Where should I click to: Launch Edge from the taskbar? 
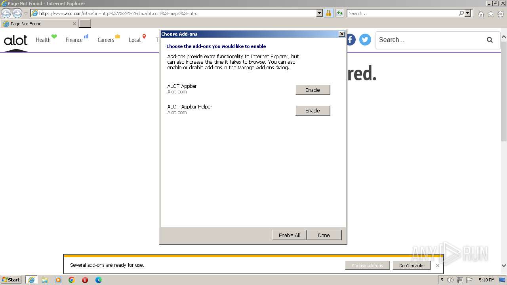tap(99, 280)
